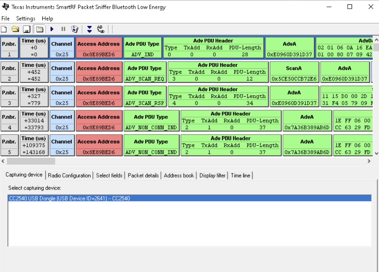Switch to the Radio Configuration tab
Image resolution: width=379 pixels, height=272 pixels.
[x=69, y=175]
